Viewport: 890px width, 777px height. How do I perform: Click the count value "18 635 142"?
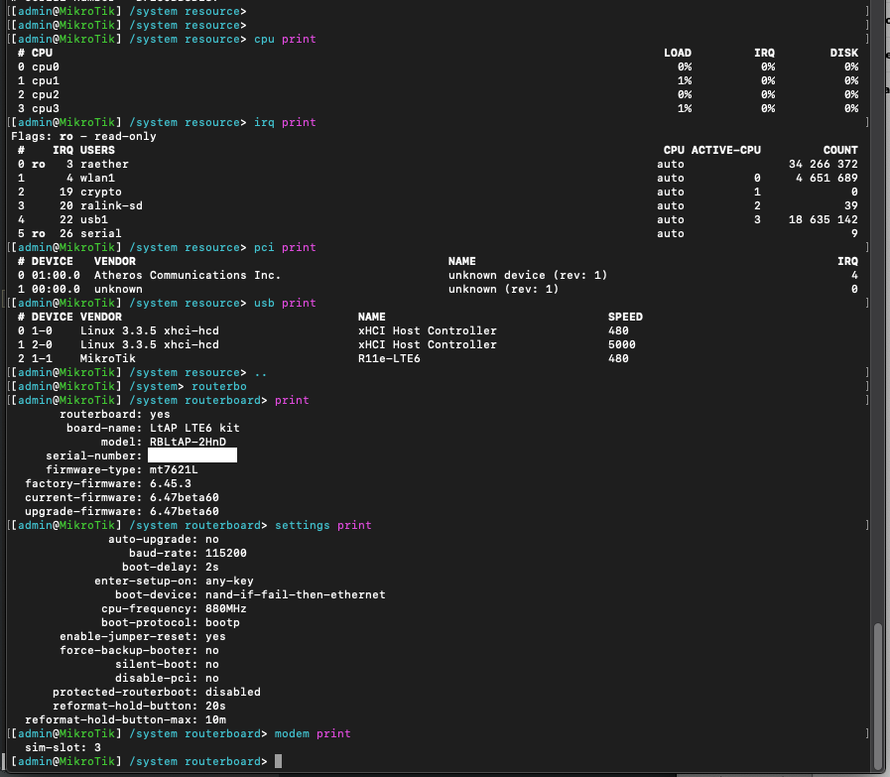tap(823, 219)
